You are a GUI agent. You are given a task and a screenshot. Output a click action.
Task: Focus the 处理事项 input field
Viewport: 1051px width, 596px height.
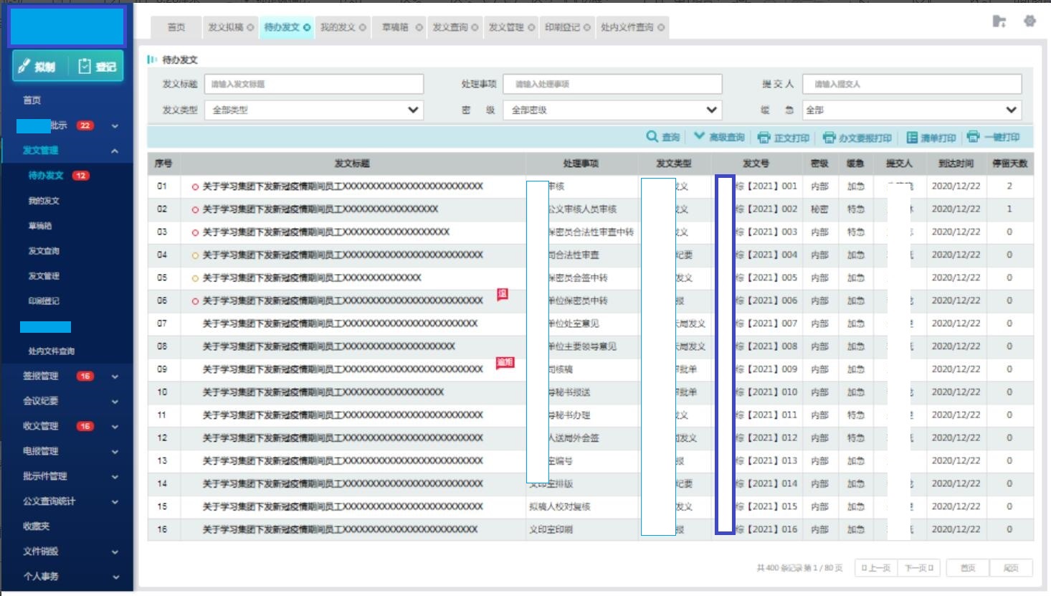(x=612, y=84)
